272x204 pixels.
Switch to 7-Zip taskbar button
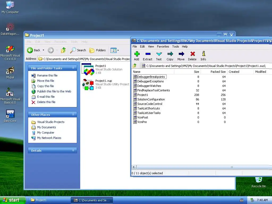pos(92,200)
